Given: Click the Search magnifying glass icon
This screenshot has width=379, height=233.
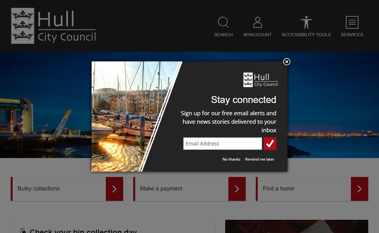Looking at the screenshot, I should pyautogui.click(x=223, y=23).
